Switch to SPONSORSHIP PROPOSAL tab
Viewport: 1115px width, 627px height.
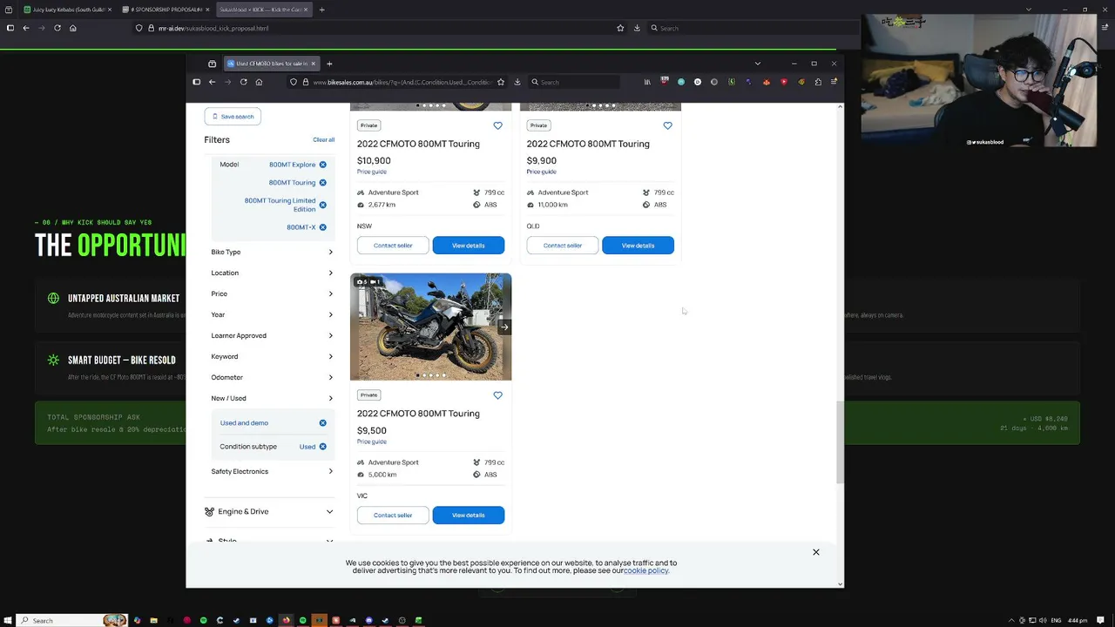(166, 10)
